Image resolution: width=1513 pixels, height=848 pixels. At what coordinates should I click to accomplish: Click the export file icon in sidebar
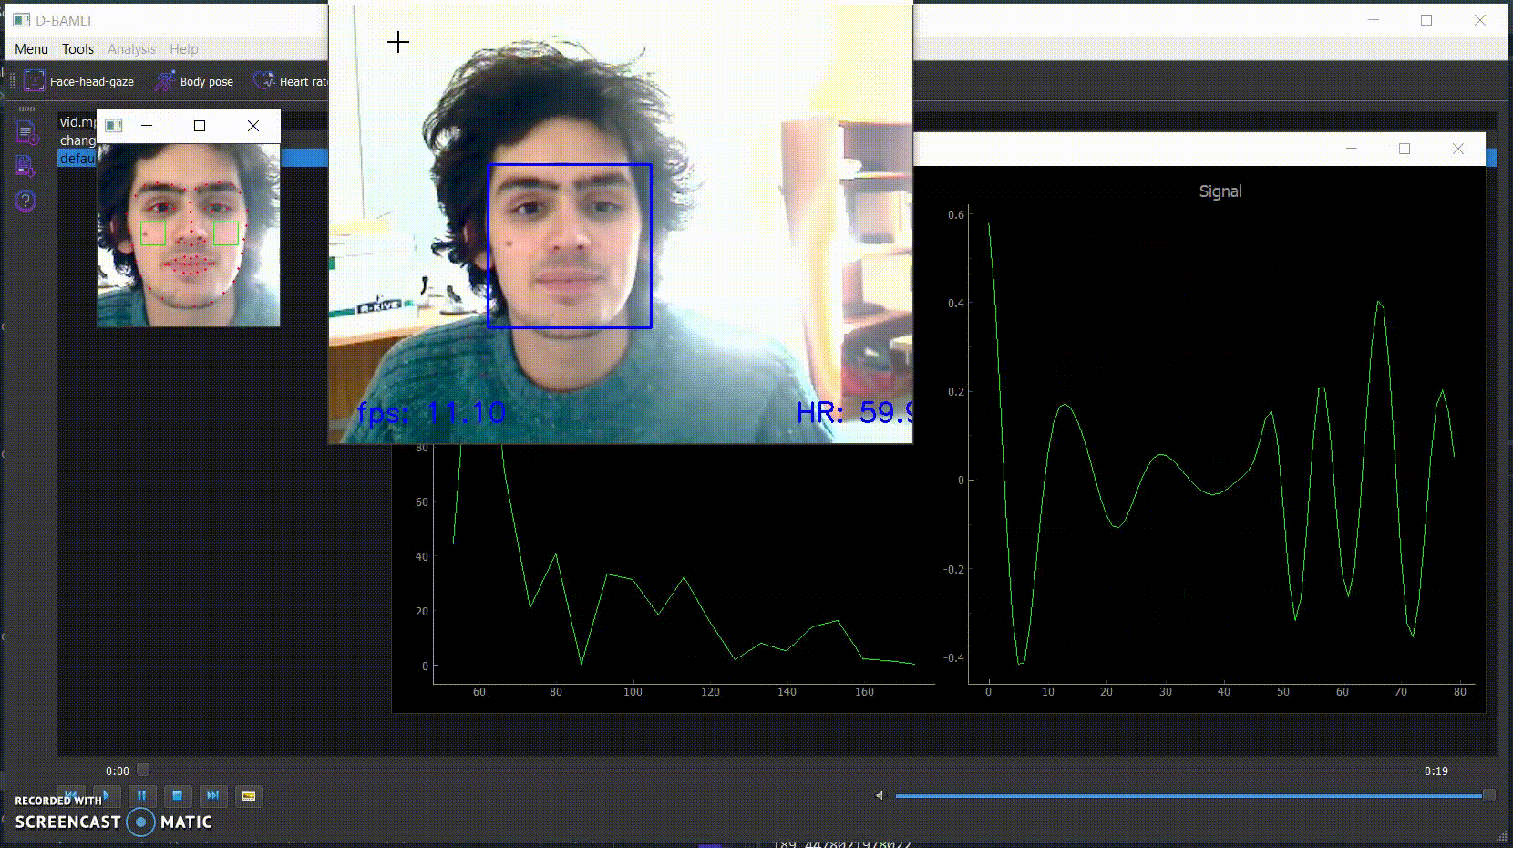(x=26, y=166)
